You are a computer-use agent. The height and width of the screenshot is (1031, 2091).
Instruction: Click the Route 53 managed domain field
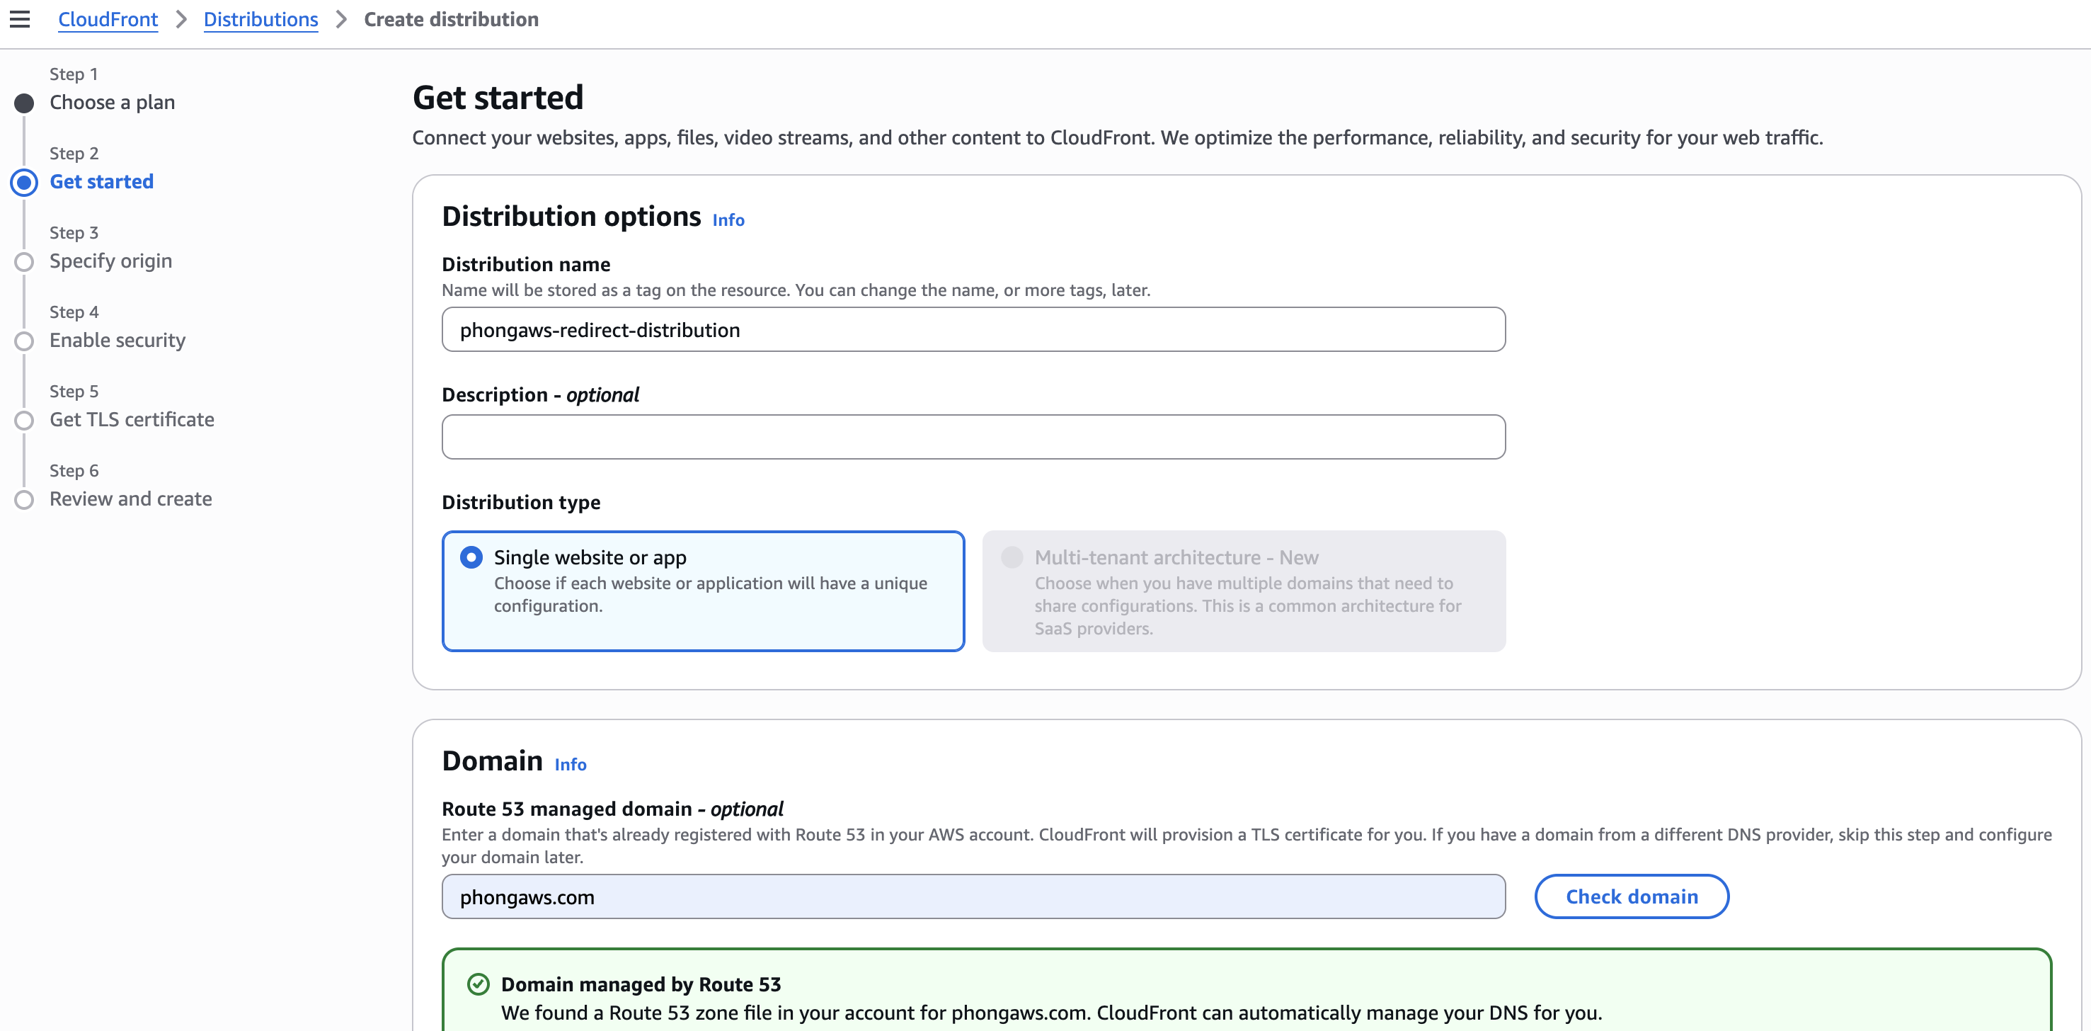coord(973,896)
